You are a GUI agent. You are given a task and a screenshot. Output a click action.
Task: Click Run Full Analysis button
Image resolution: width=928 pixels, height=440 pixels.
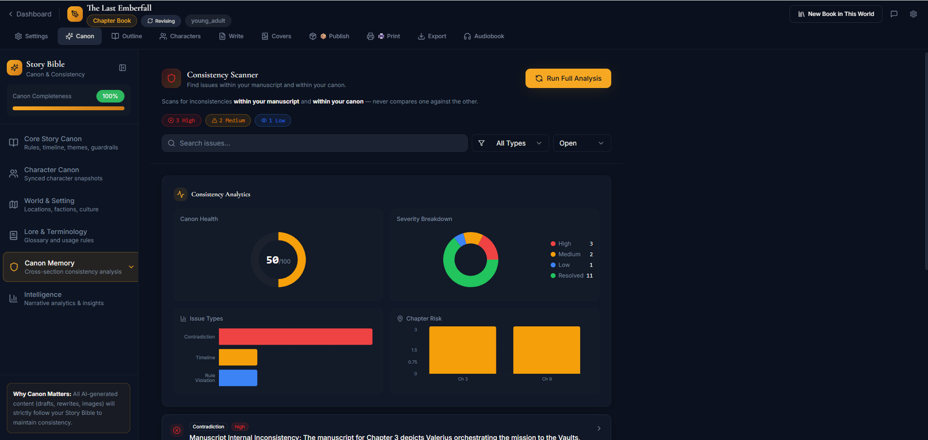pos(568,78)
